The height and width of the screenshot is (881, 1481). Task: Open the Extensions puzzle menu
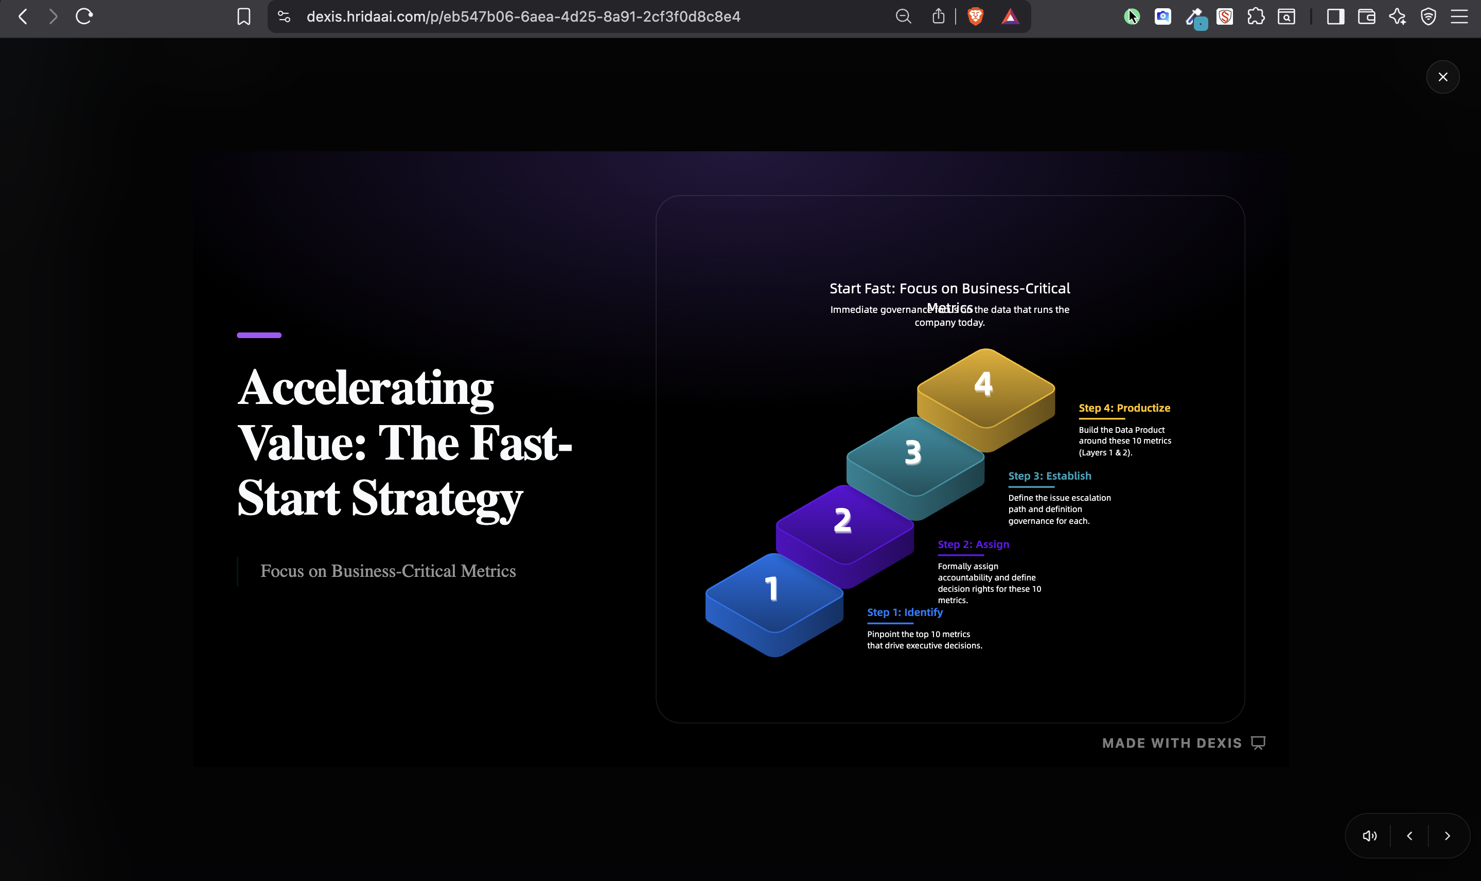point(1256,16)
